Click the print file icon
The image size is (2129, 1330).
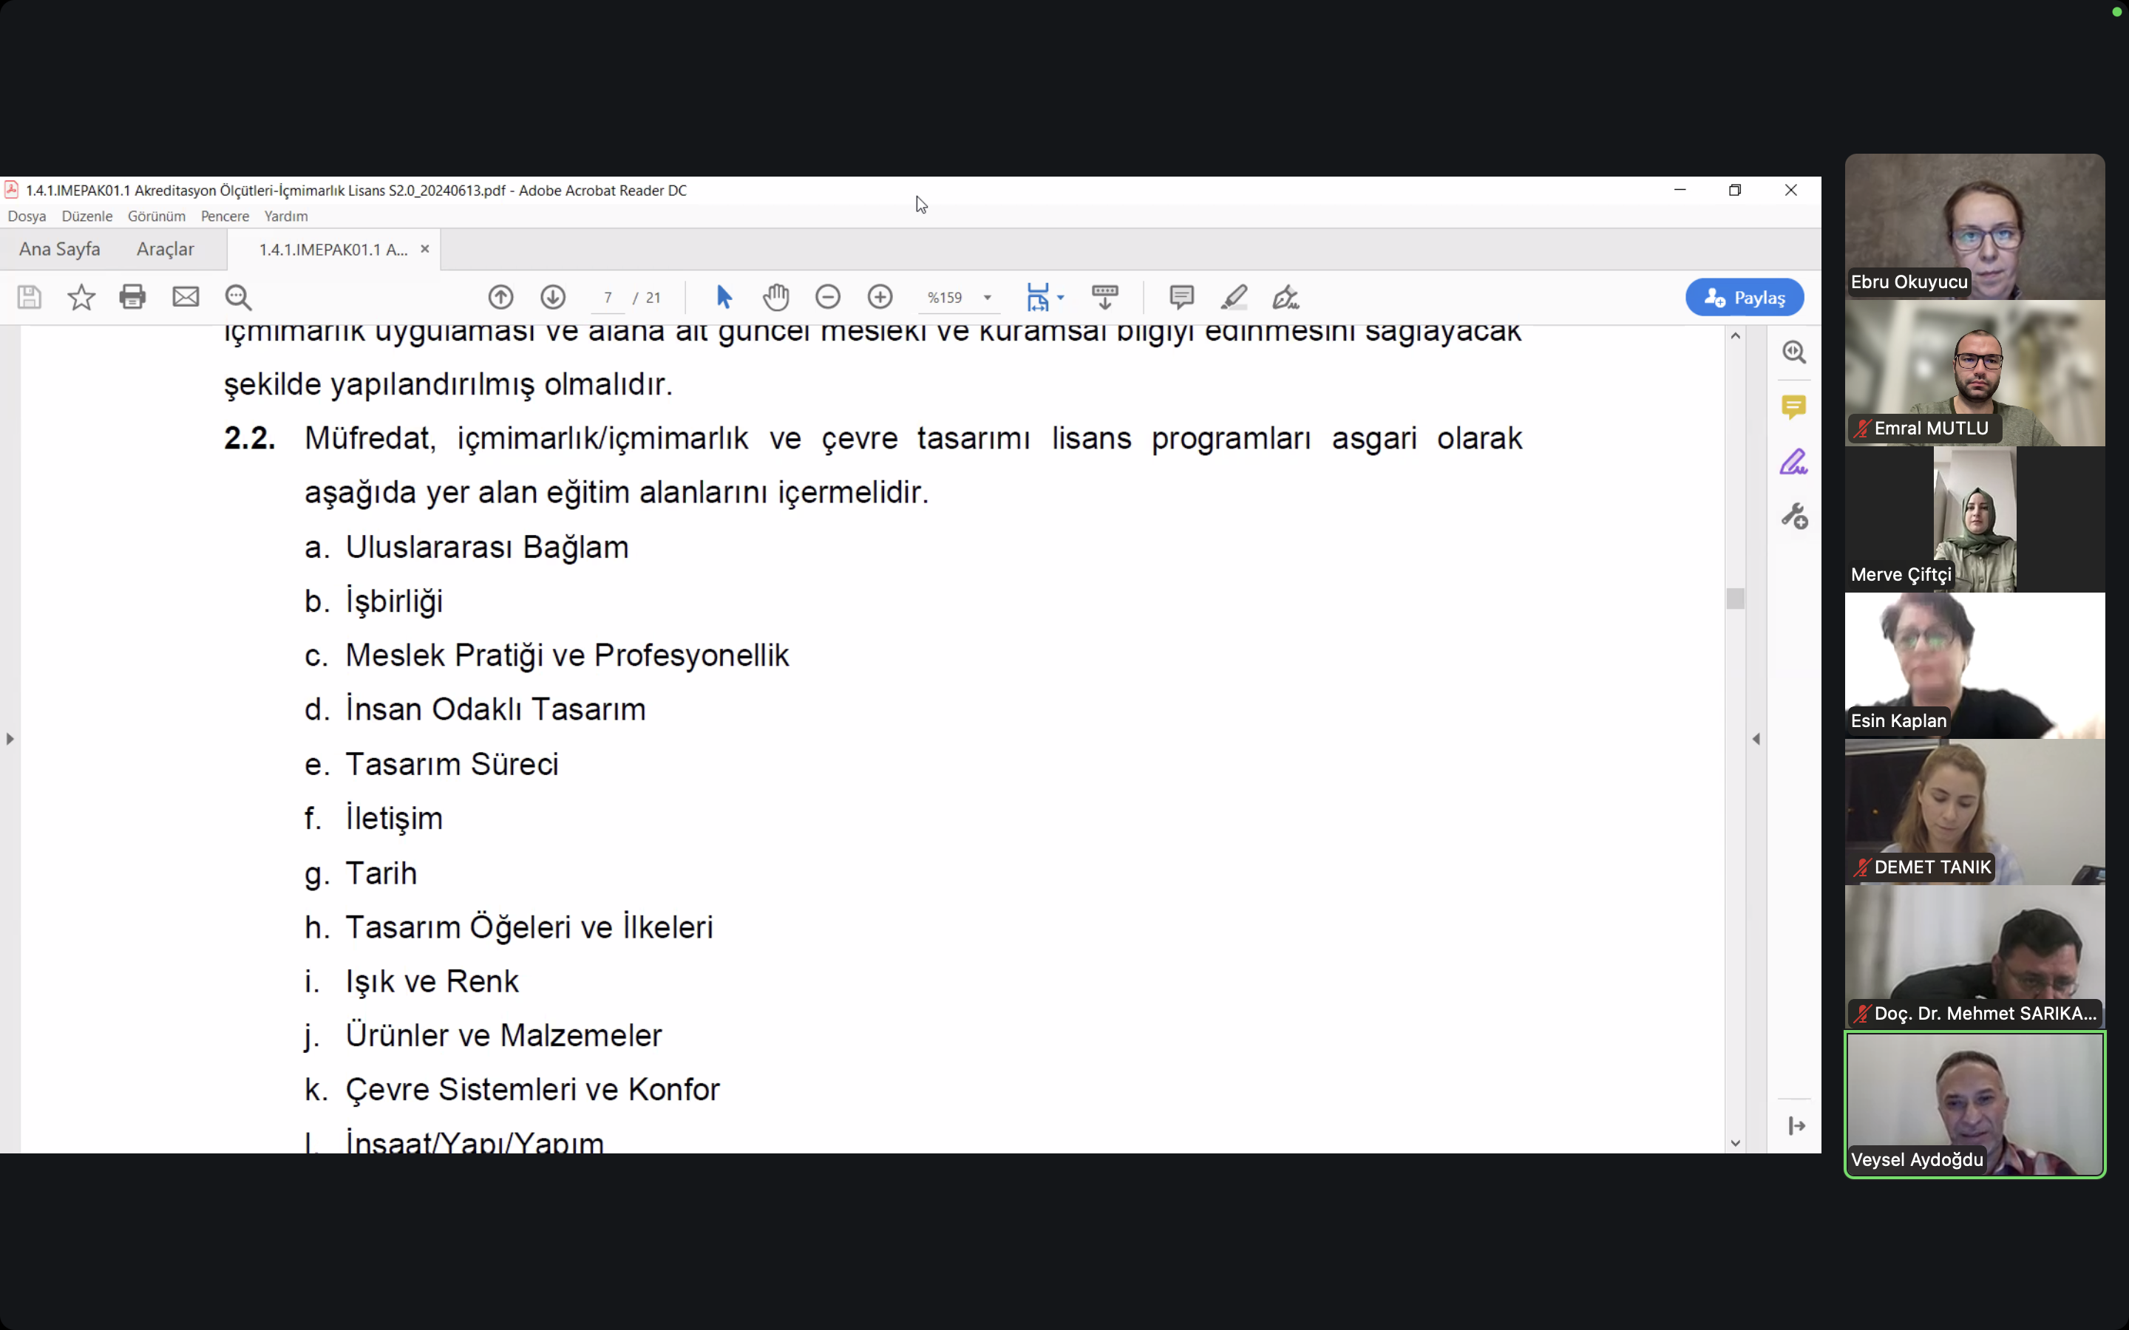tap(133, 297)
